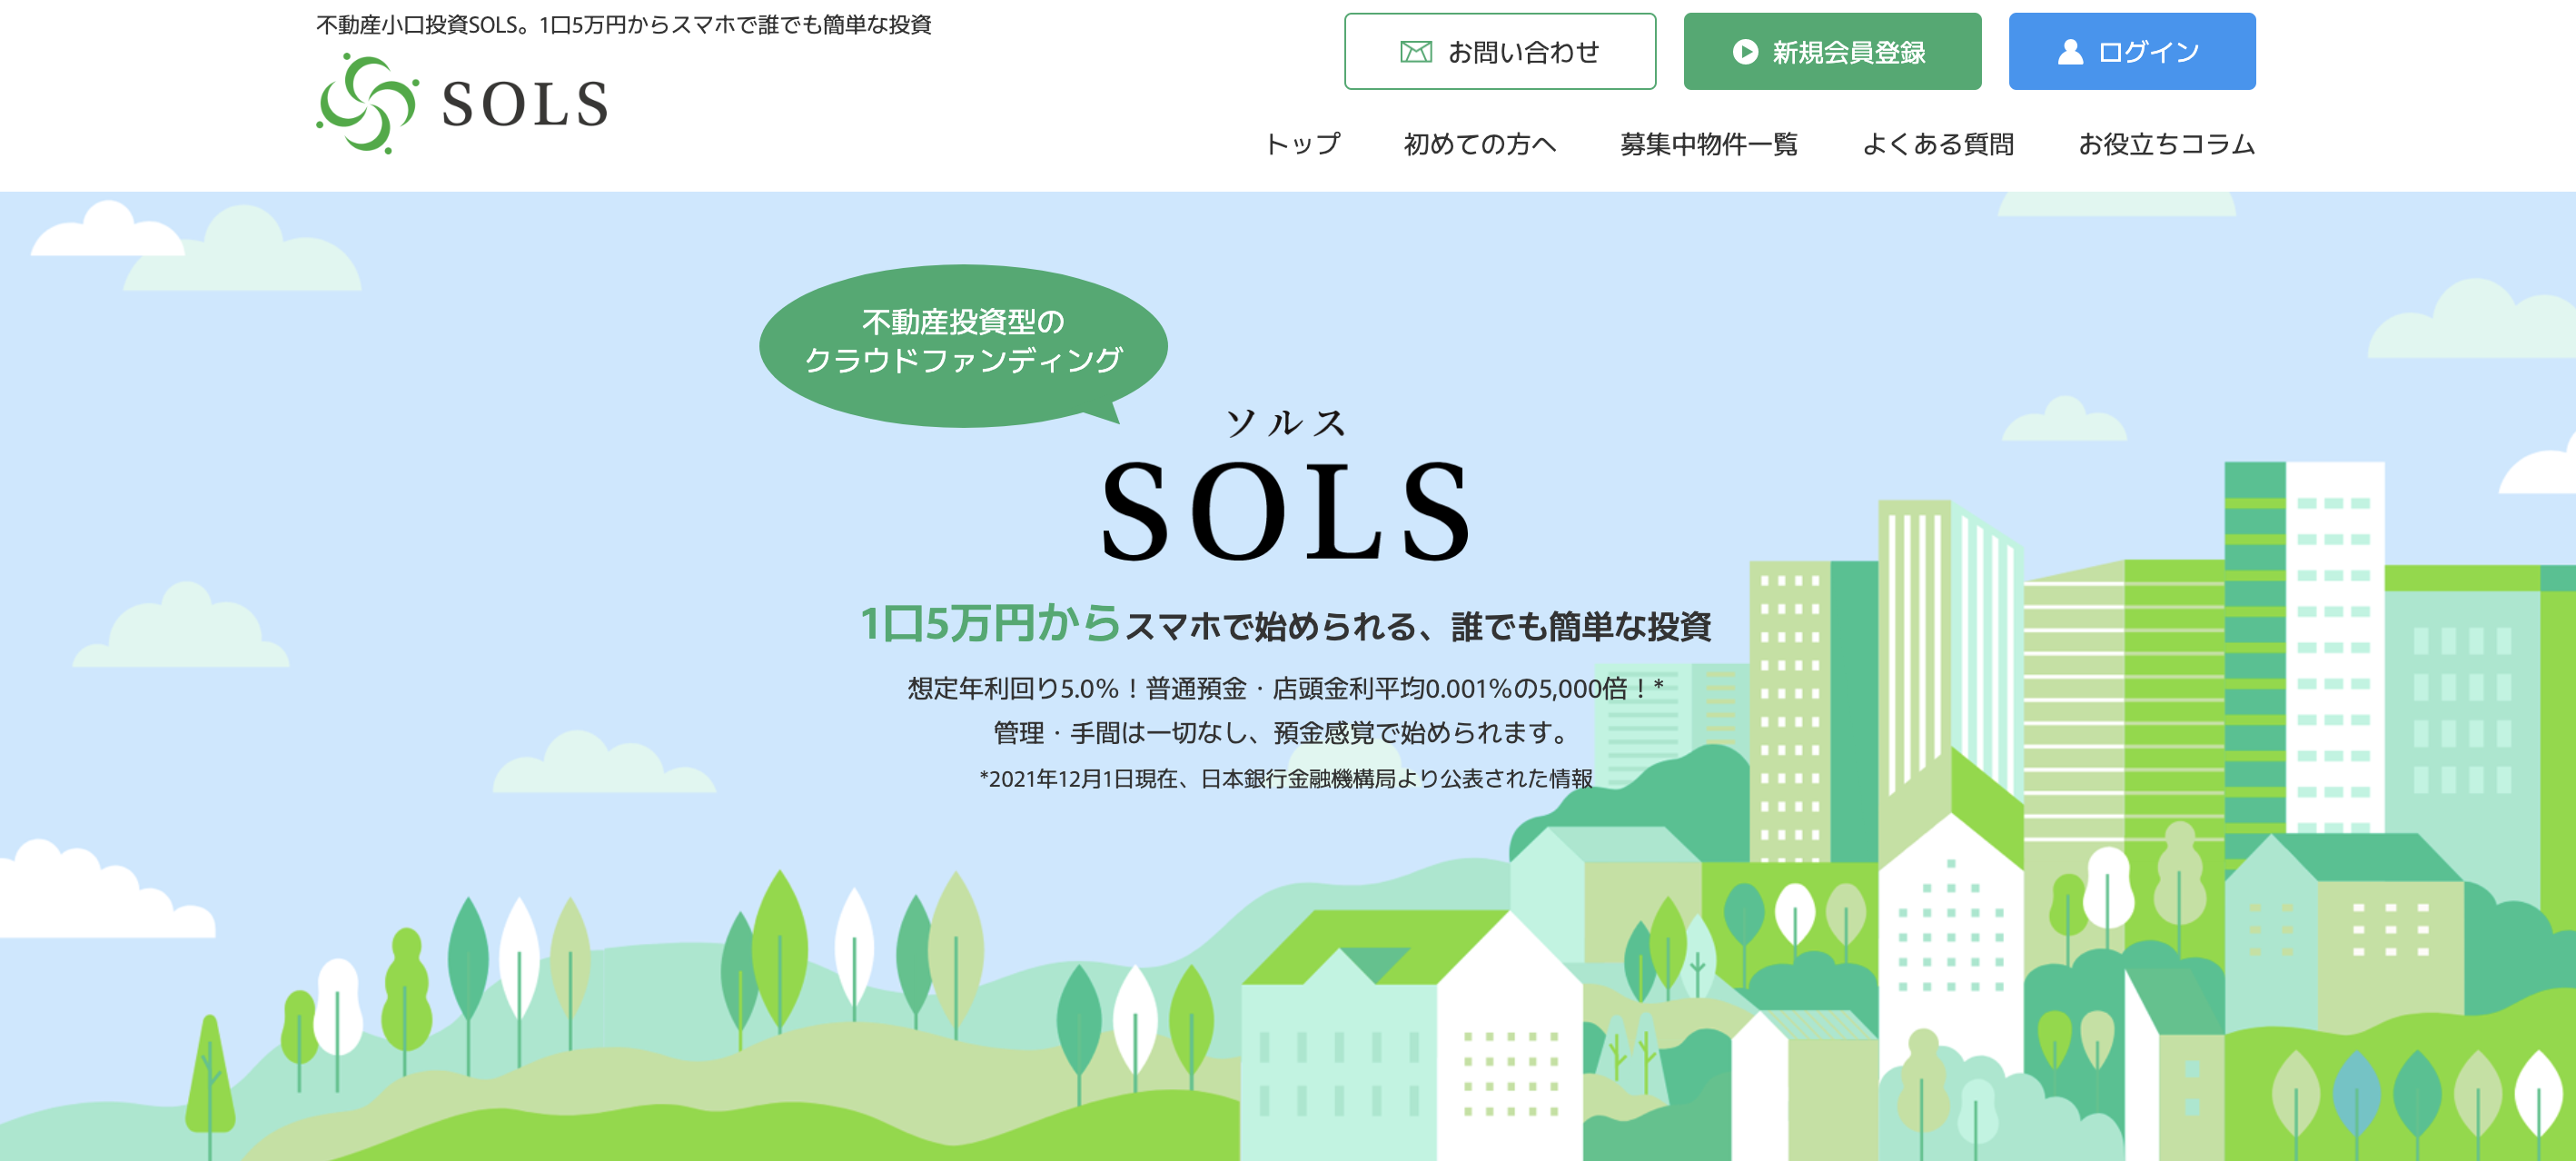2576x1161 pixels.
Task: Click the SOLS wordmark in header
Action: pyautogui.click(x=525, y=105)
